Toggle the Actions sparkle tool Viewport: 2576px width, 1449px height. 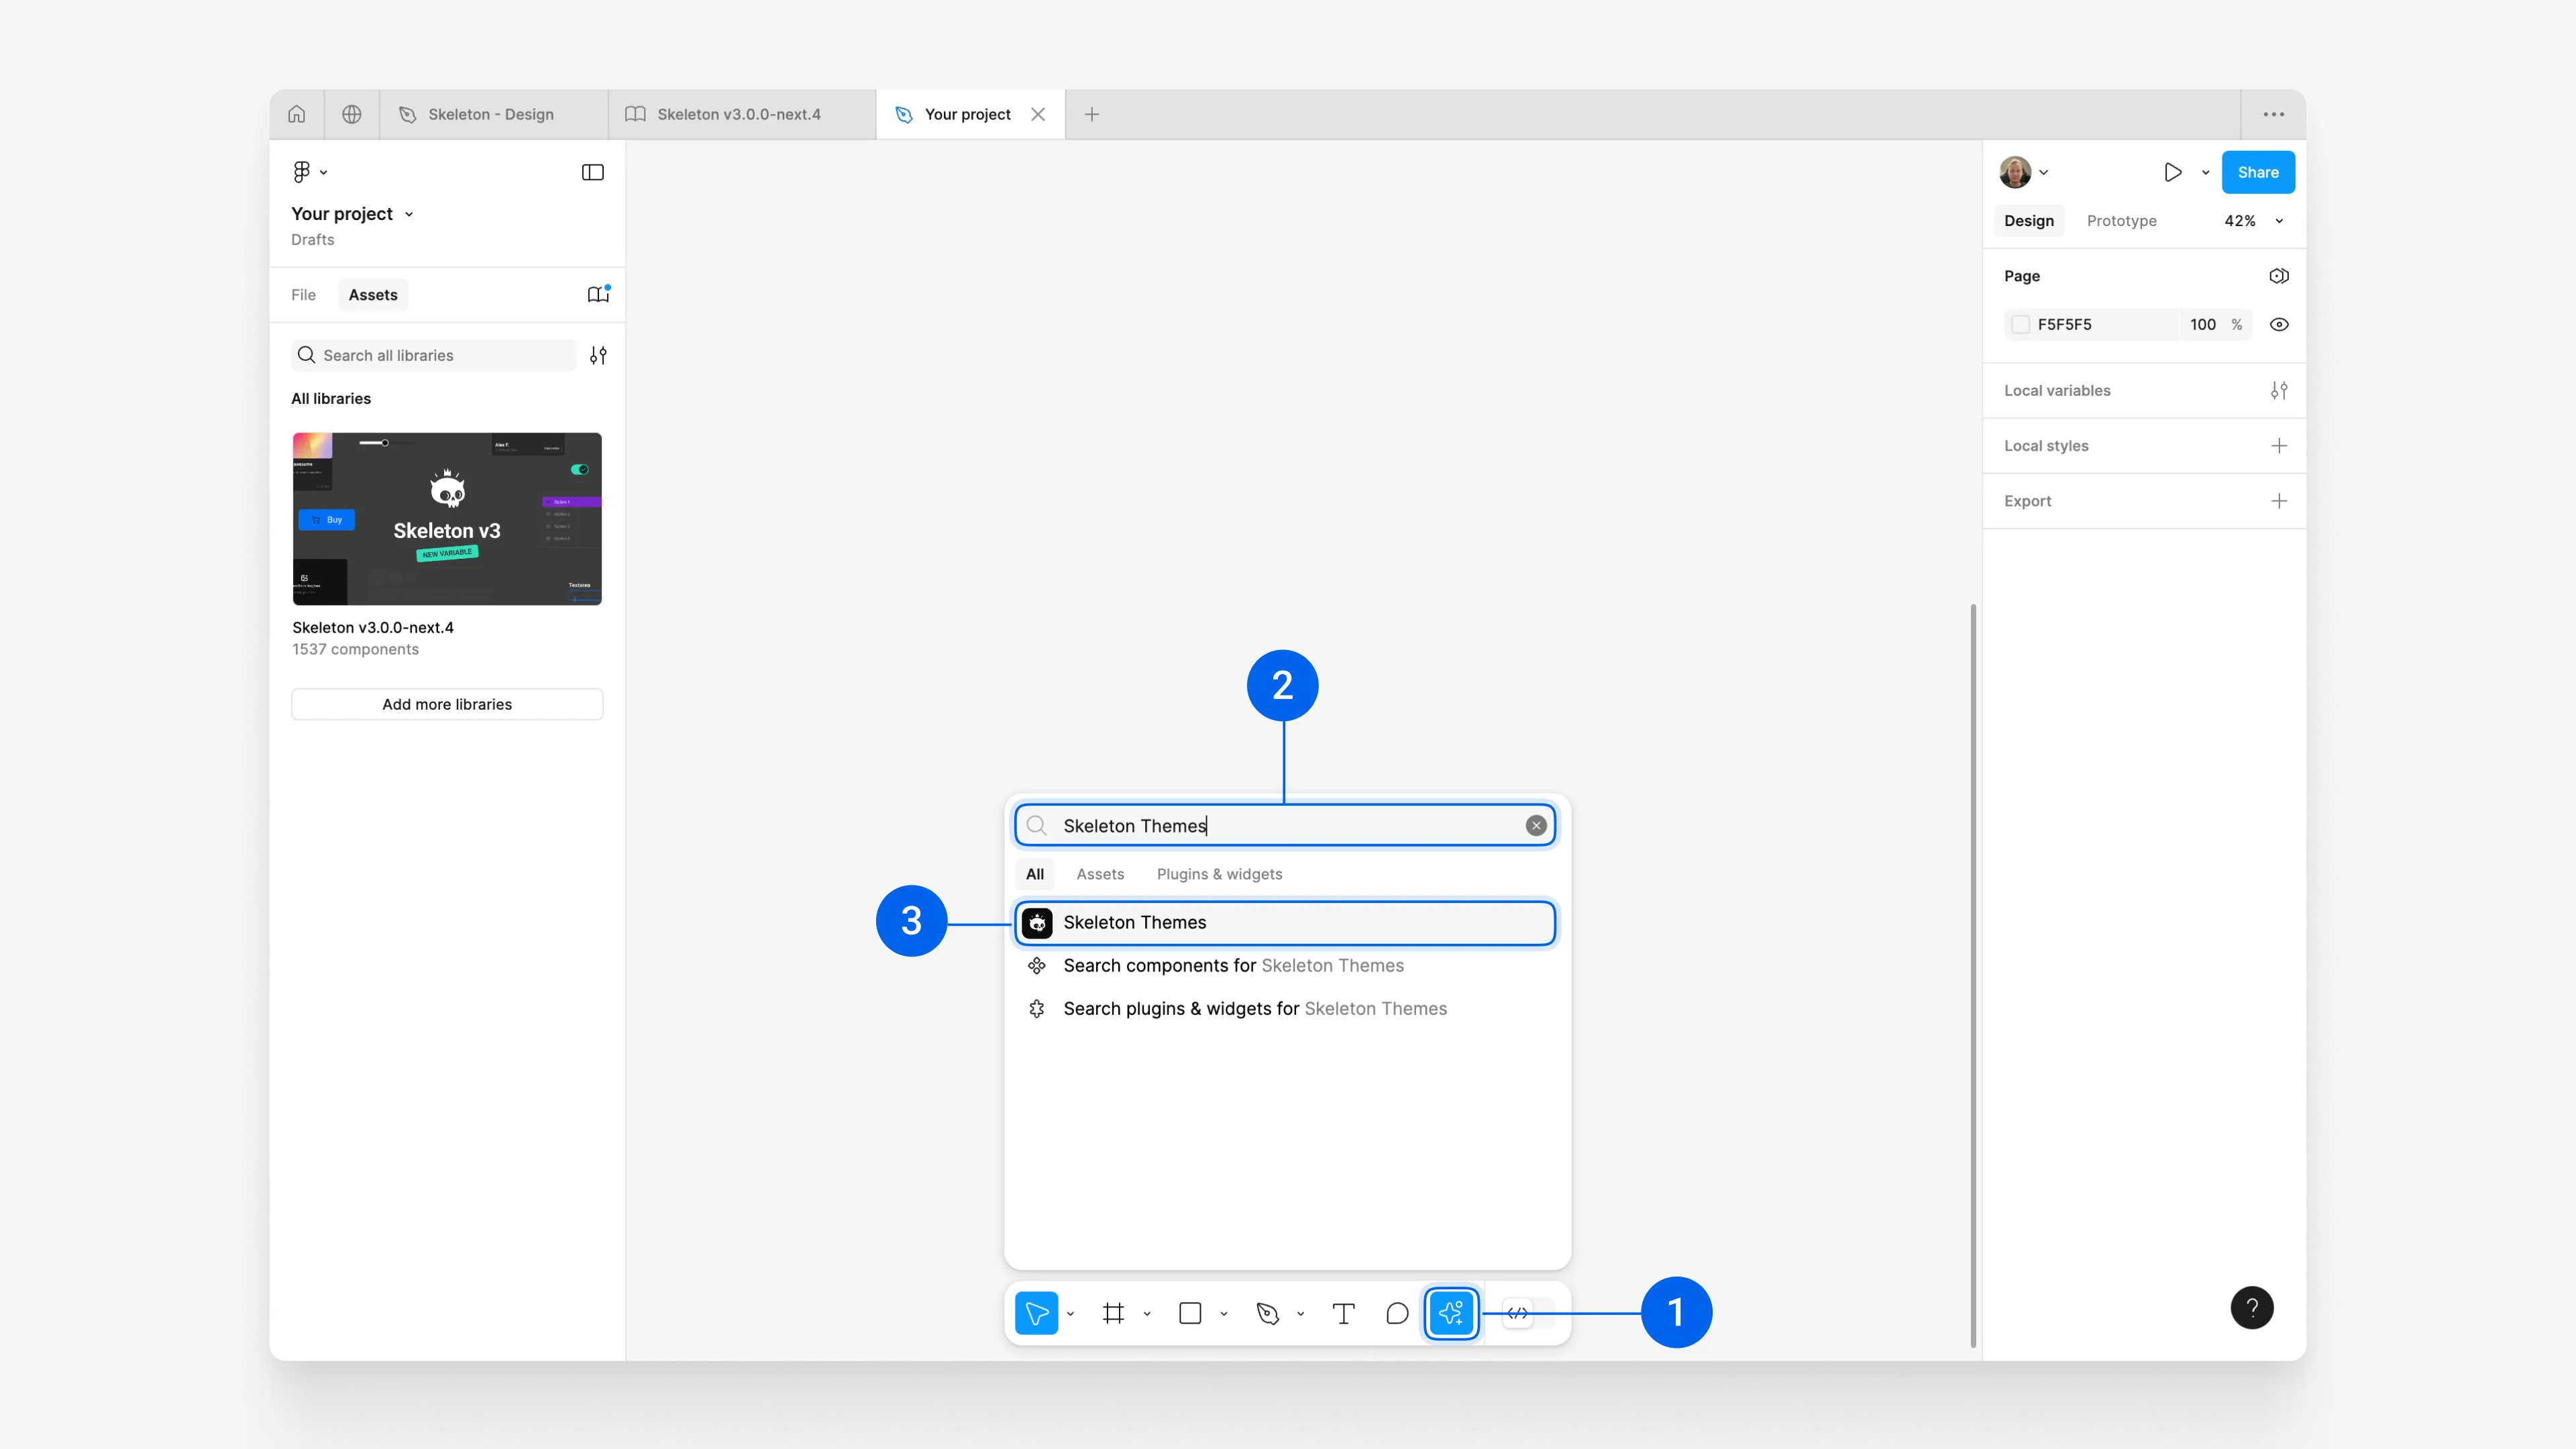click(x=1452, y=1313)
